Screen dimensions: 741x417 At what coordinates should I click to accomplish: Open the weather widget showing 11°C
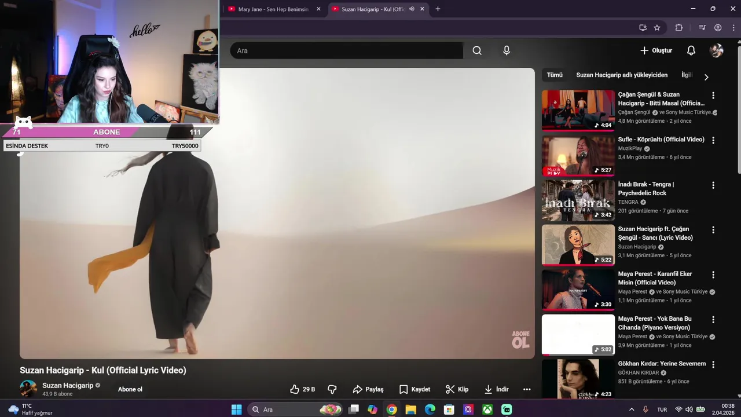31,409
